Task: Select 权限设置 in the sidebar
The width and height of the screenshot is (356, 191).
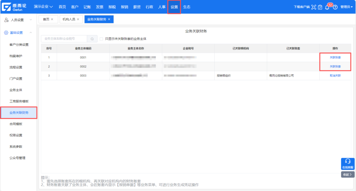Action: (16, 135)
